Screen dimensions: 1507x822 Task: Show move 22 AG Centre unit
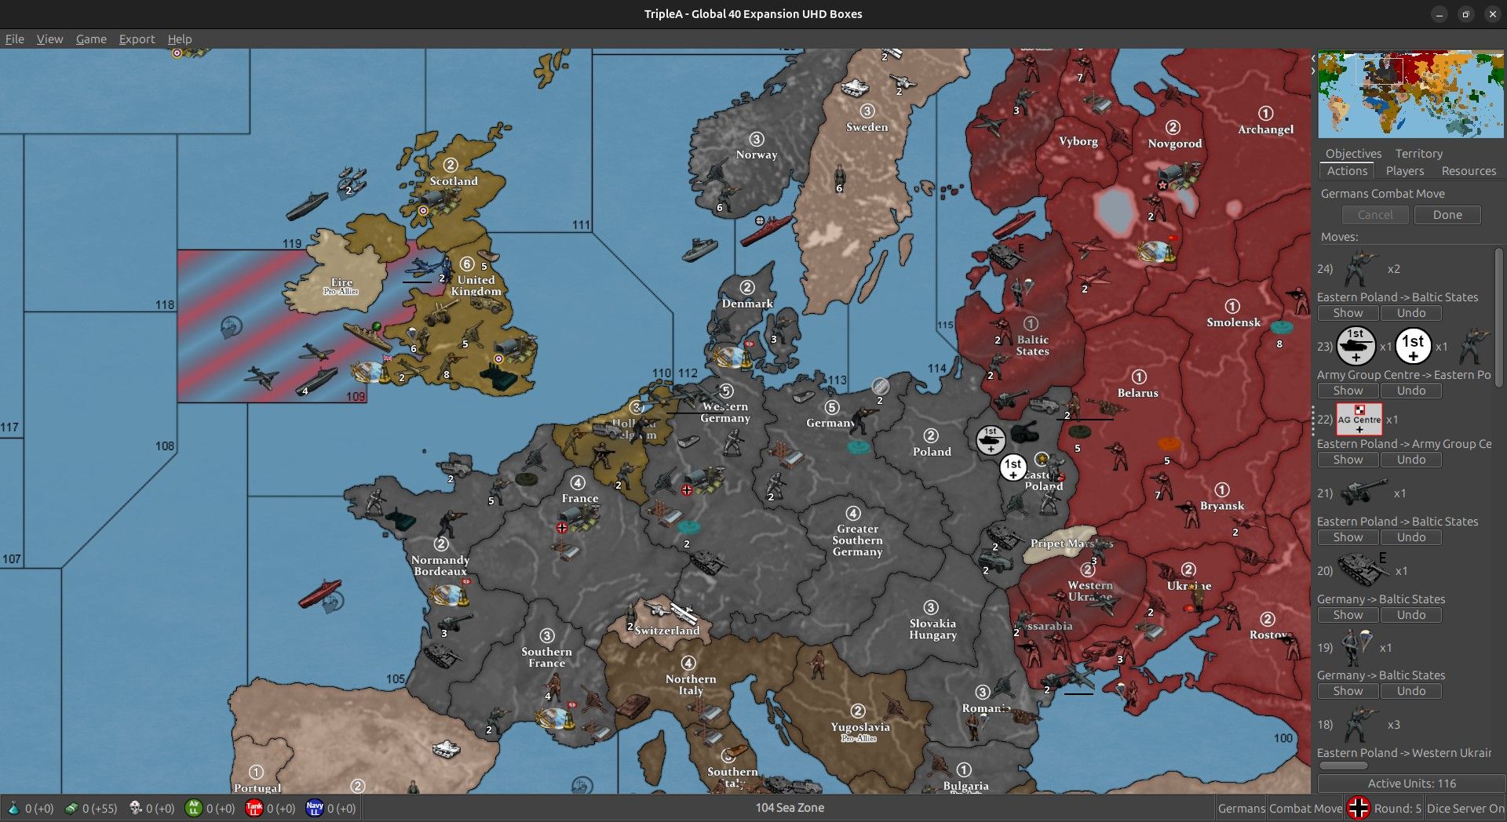tap(1348, 460)
